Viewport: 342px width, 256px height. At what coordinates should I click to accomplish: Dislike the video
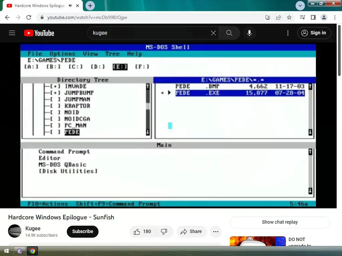click(164, 231)
